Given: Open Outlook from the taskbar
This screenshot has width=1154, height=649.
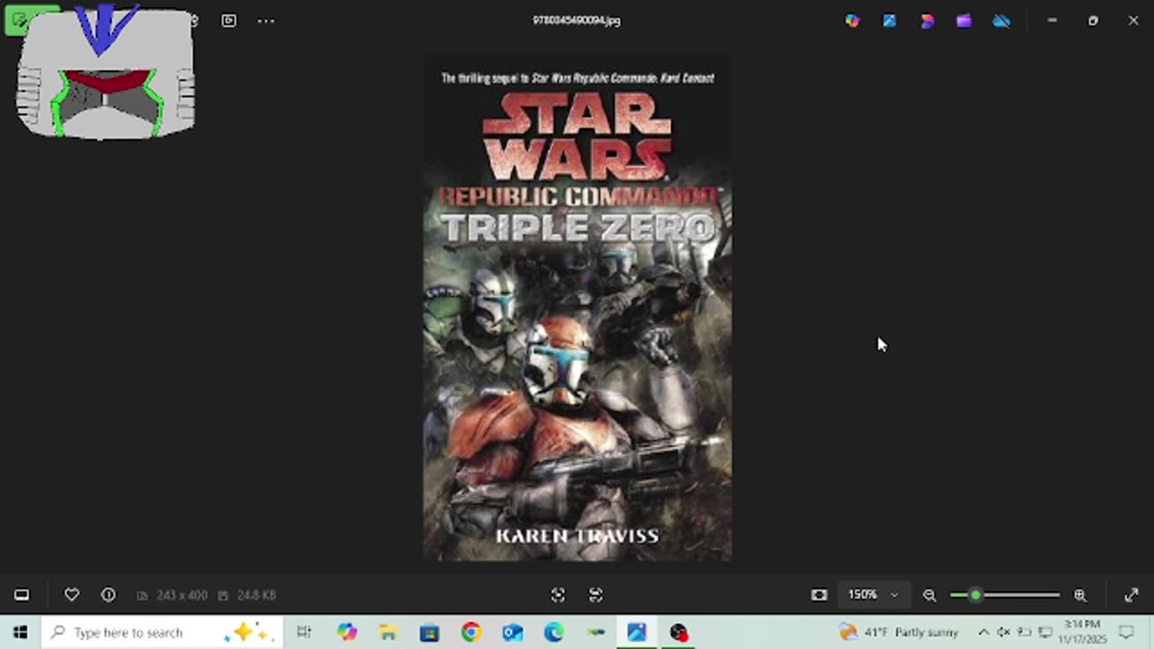Looking at the screenshot, I should [512, 633].
